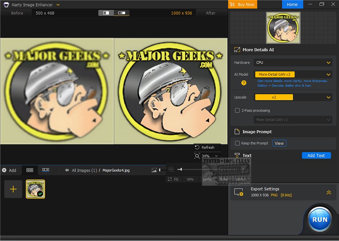
Task: Click the Add images plus icon
Action: (4, 170)
